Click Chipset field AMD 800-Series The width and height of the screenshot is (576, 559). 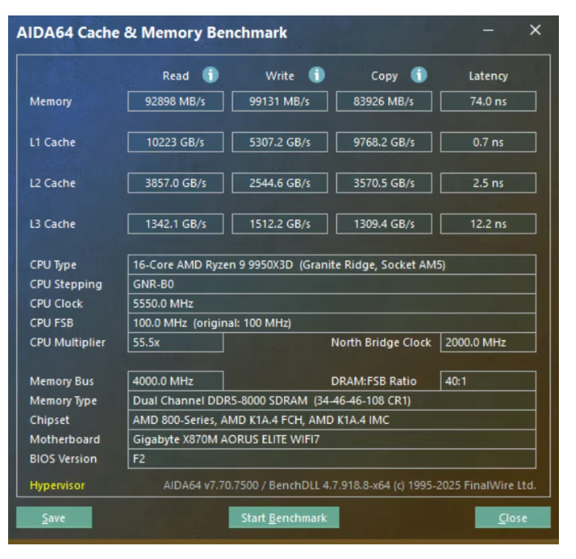pos(332,420)
